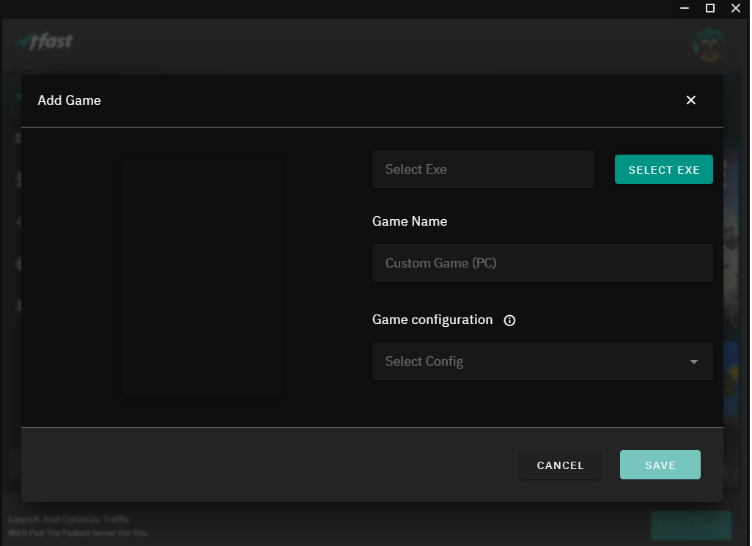This screenshot has width=752, height=546.
Task: Click the ffast logo
Action: click(45, 42)
